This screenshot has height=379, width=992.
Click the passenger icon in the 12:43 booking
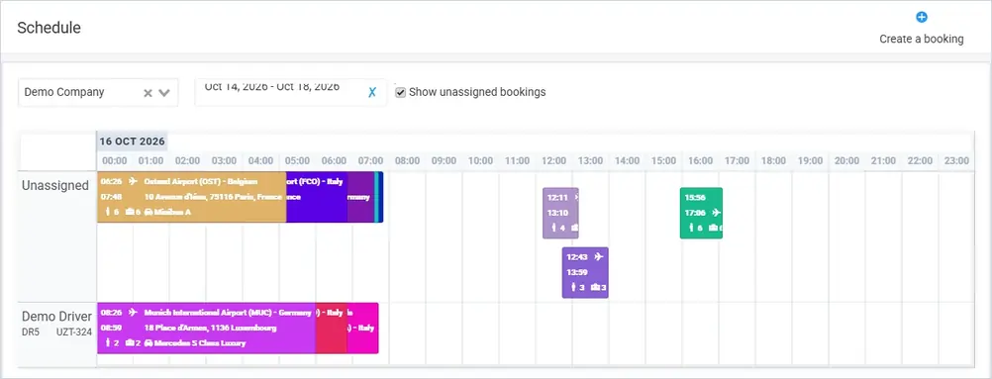573,287
